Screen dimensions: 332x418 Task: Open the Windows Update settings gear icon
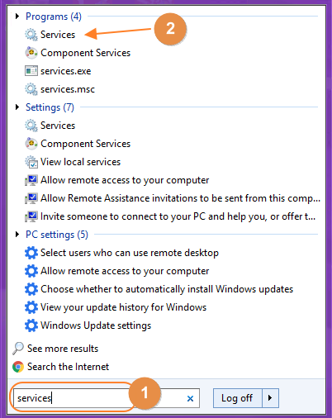coord(31,325)
